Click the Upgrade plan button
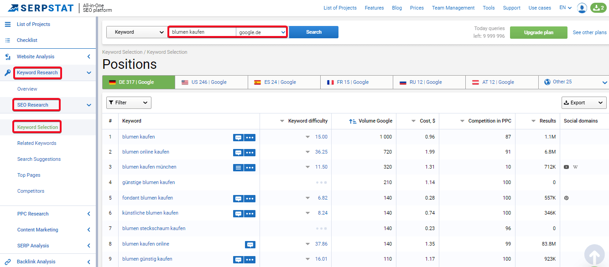The image size is (609, 267). [539, 32]
